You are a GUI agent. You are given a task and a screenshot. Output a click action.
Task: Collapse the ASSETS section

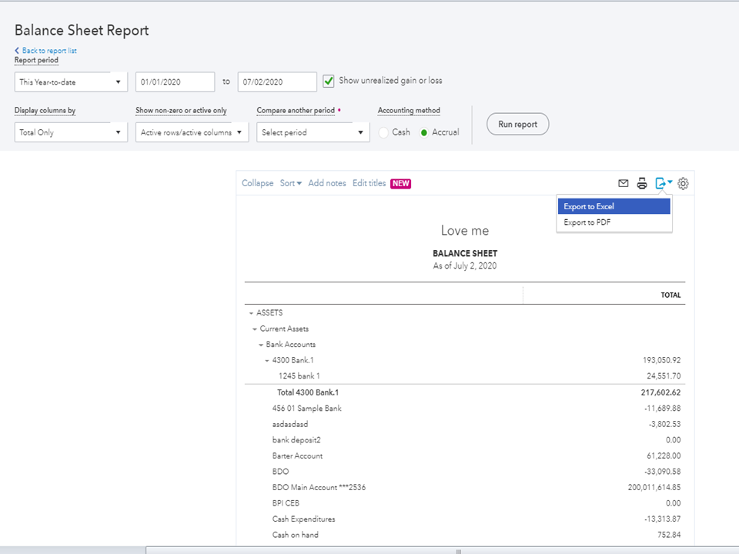tap(252, 313)
